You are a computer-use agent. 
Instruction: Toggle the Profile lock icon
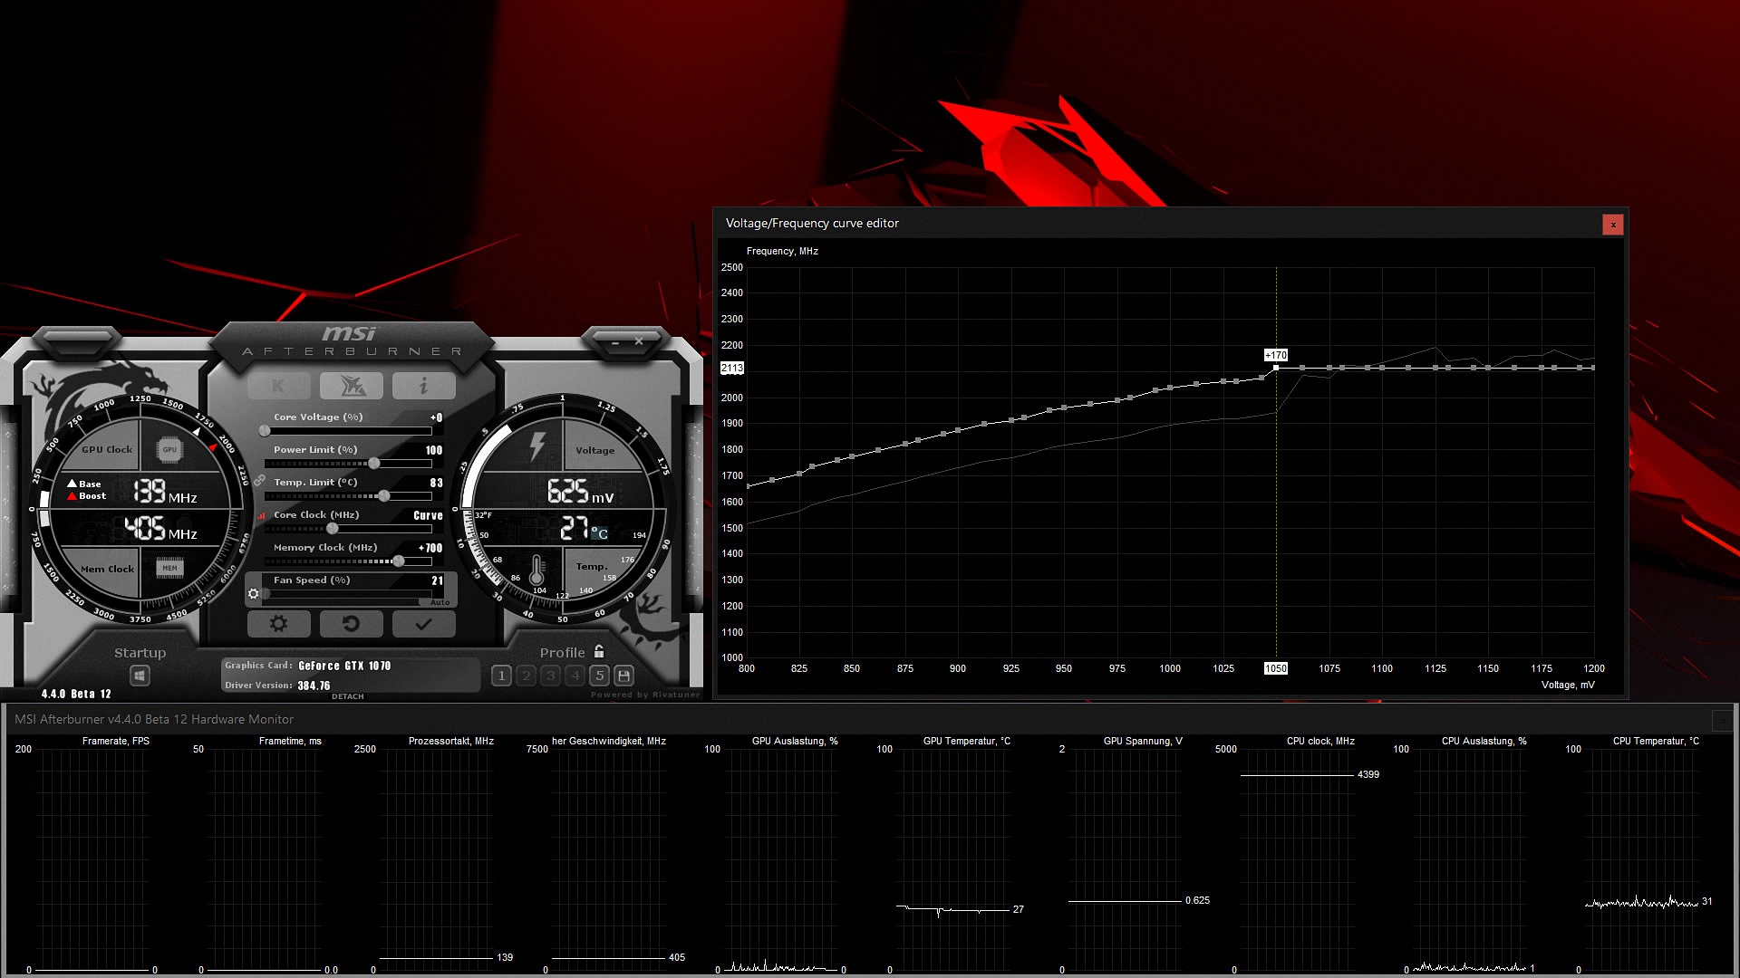coord(599,651)
